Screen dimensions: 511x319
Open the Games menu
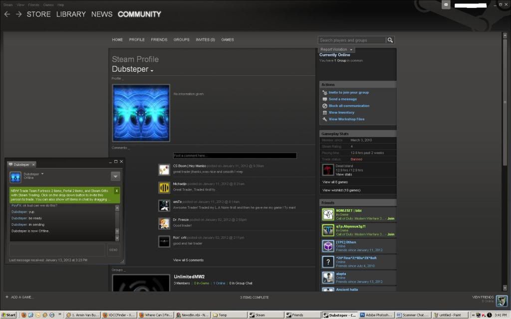pos(48,5)
